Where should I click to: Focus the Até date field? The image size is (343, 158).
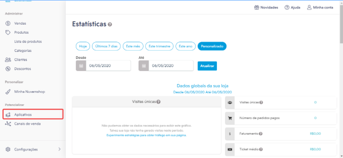click(x=171, y=66)
